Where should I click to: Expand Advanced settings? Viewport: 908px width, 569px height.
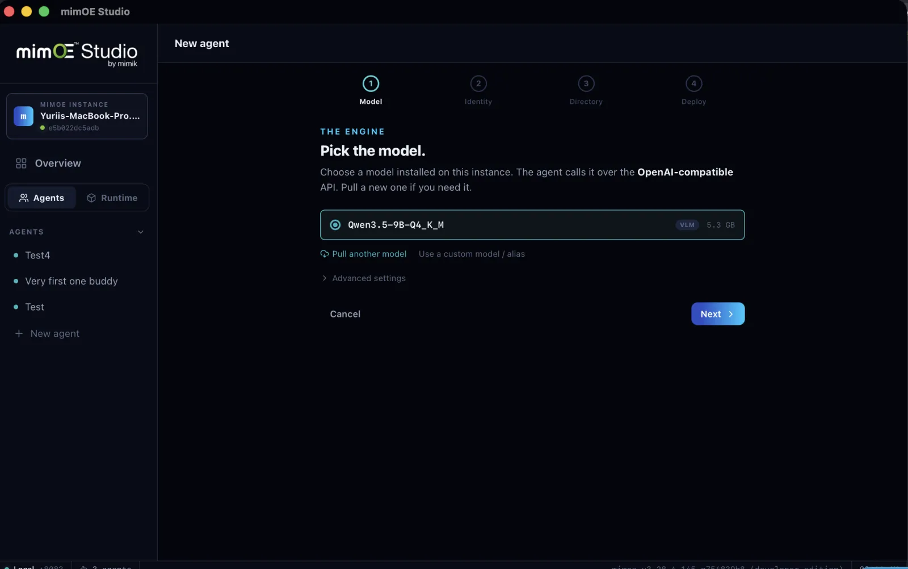pyautogui.click(x=364, y=278)
